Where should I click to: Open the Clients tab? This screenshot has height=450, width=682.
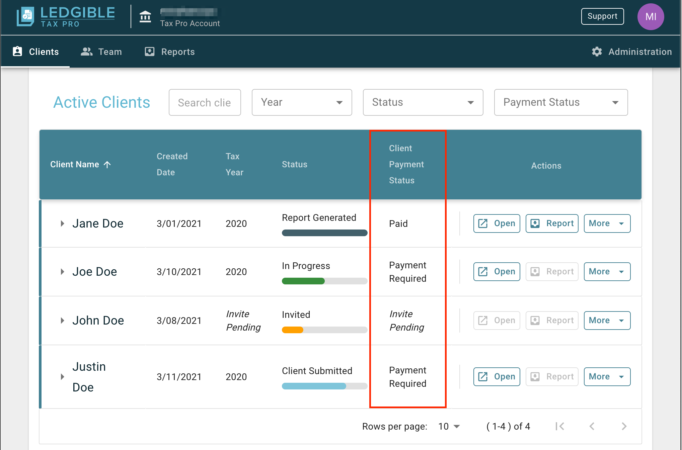[35, 52]
